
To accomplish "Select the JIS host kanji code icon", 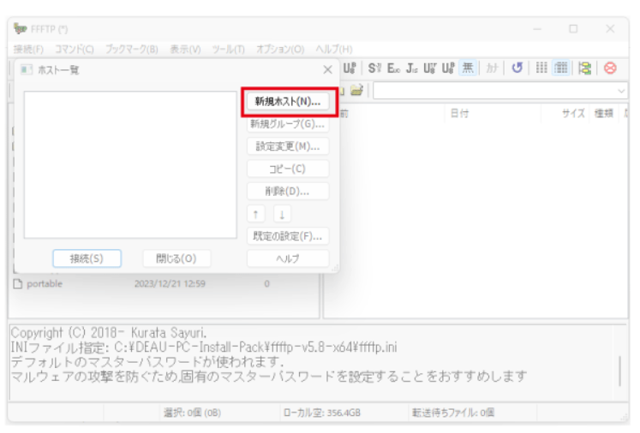I will (x=414, y=68).
